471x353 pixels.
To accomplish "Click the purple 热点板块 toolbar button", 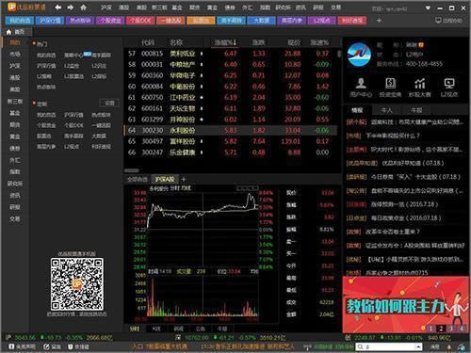I will (80, 21).
